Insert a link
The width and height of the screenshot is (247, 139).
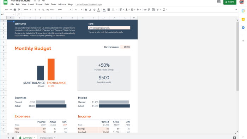tap(145, 10)
